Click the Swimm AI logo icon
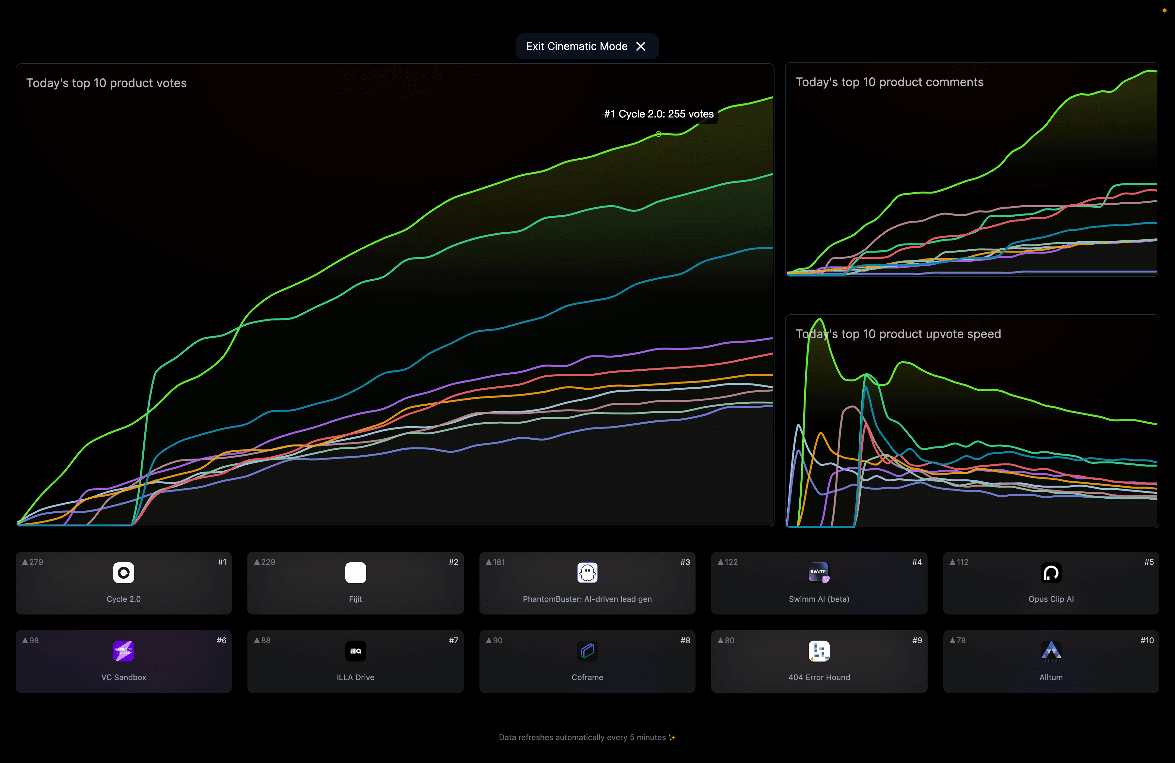1175x763 pixels. pos(819,572)
